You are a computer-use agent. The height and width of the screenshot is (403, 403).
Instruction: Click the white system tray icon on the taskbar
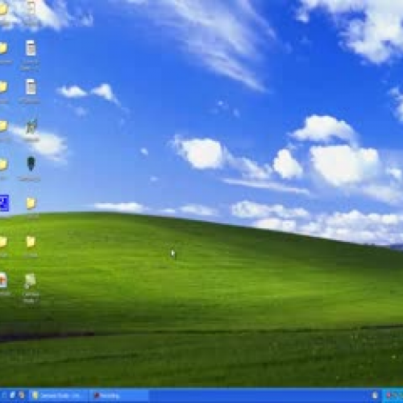click(x=375, y=396)
